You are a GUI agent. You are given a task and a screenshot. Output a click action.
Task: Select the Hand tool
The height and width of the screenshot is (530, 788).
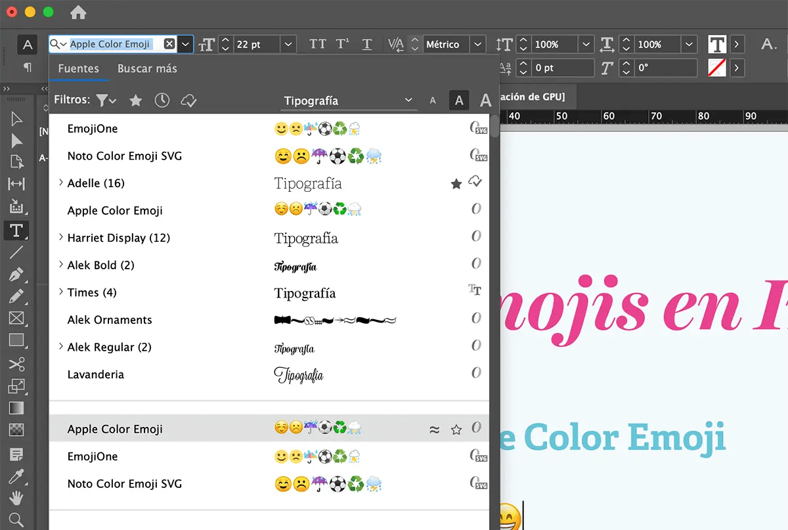(16, 499)
